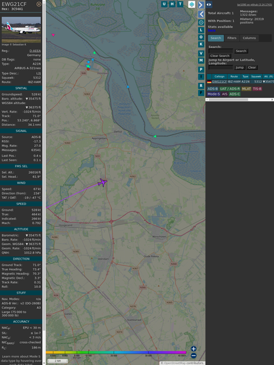Viewport: 274px width, 365px height.
Task: Switch to the Filters tab
Action: coord(232,38)
